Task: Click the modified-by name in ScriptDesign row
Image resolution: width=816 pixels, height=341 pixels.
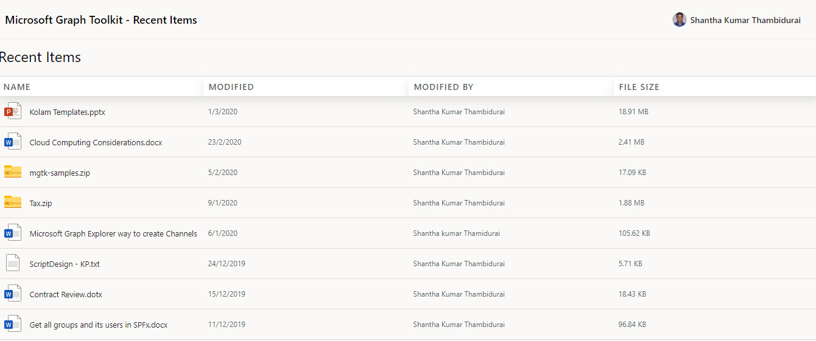Action: [459, 264]
